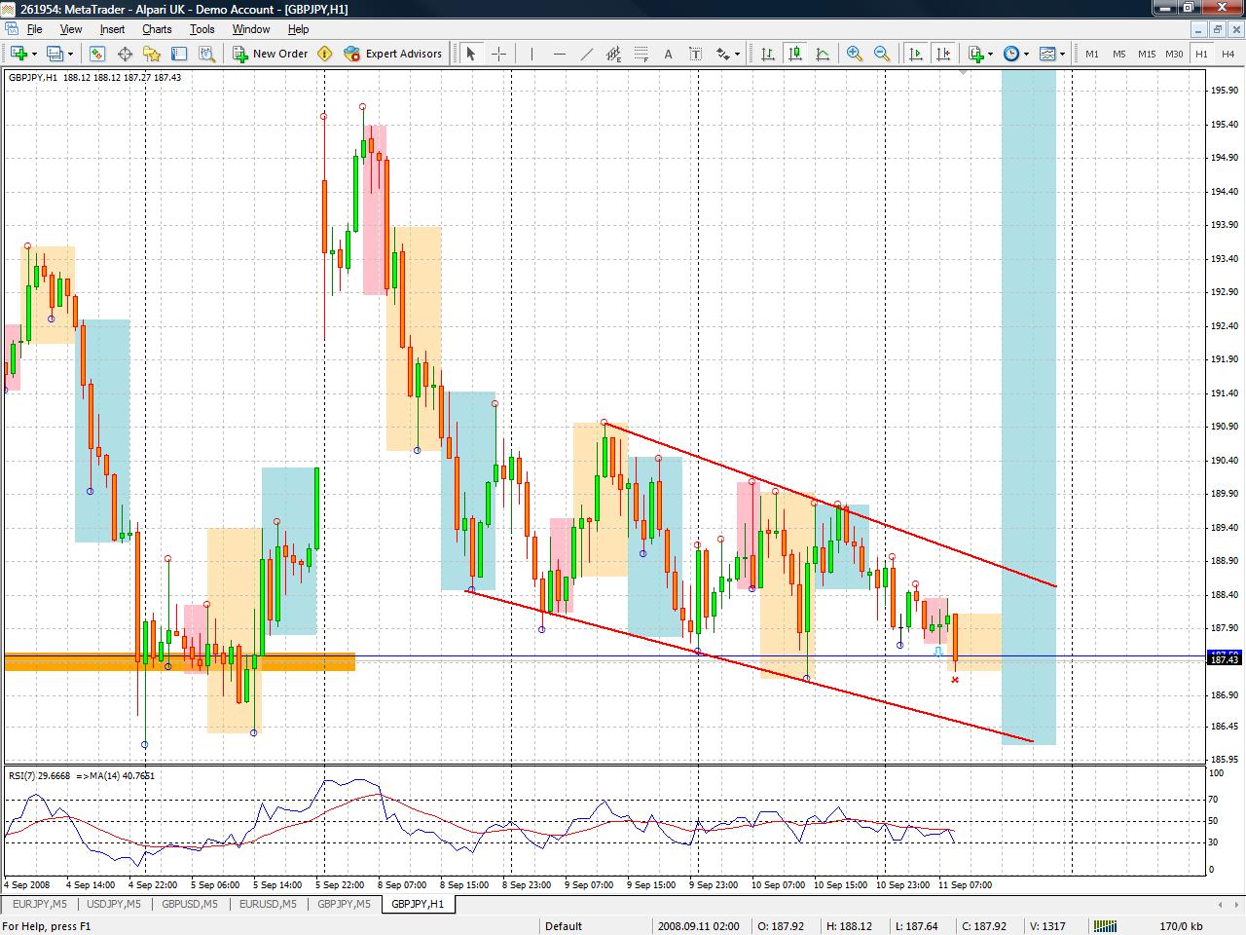This screenshot has width=1246, height=935.
Task: Open the Strategy Tester icon
Action: coord(206,54)
